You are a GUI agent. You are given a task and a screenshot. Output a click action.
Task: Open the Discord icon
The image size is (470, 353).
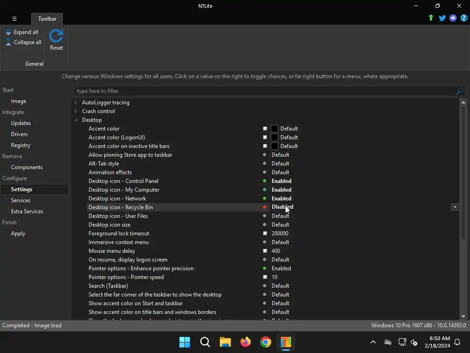453,18
